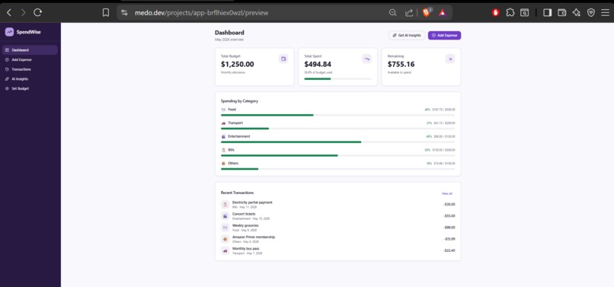Click the $1,250.00 total budget amount
Image resolution: width=614 pixels, height=287 pixels.
click(238, 64)
